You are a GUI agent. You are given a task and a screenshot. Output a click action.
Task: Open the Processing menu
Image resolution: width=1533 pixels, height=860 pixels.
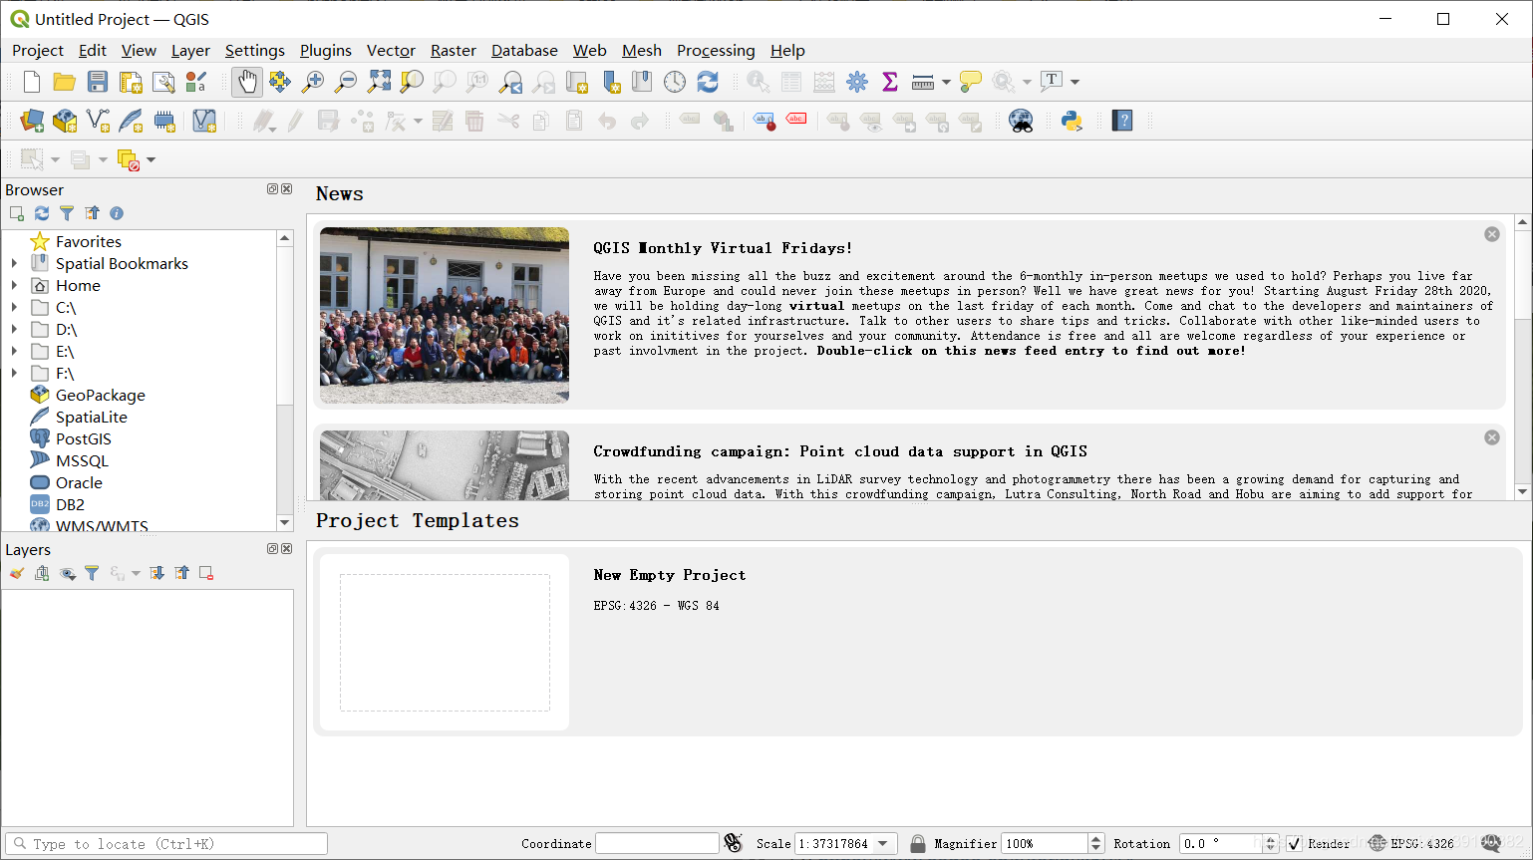[x=716, y=51]
